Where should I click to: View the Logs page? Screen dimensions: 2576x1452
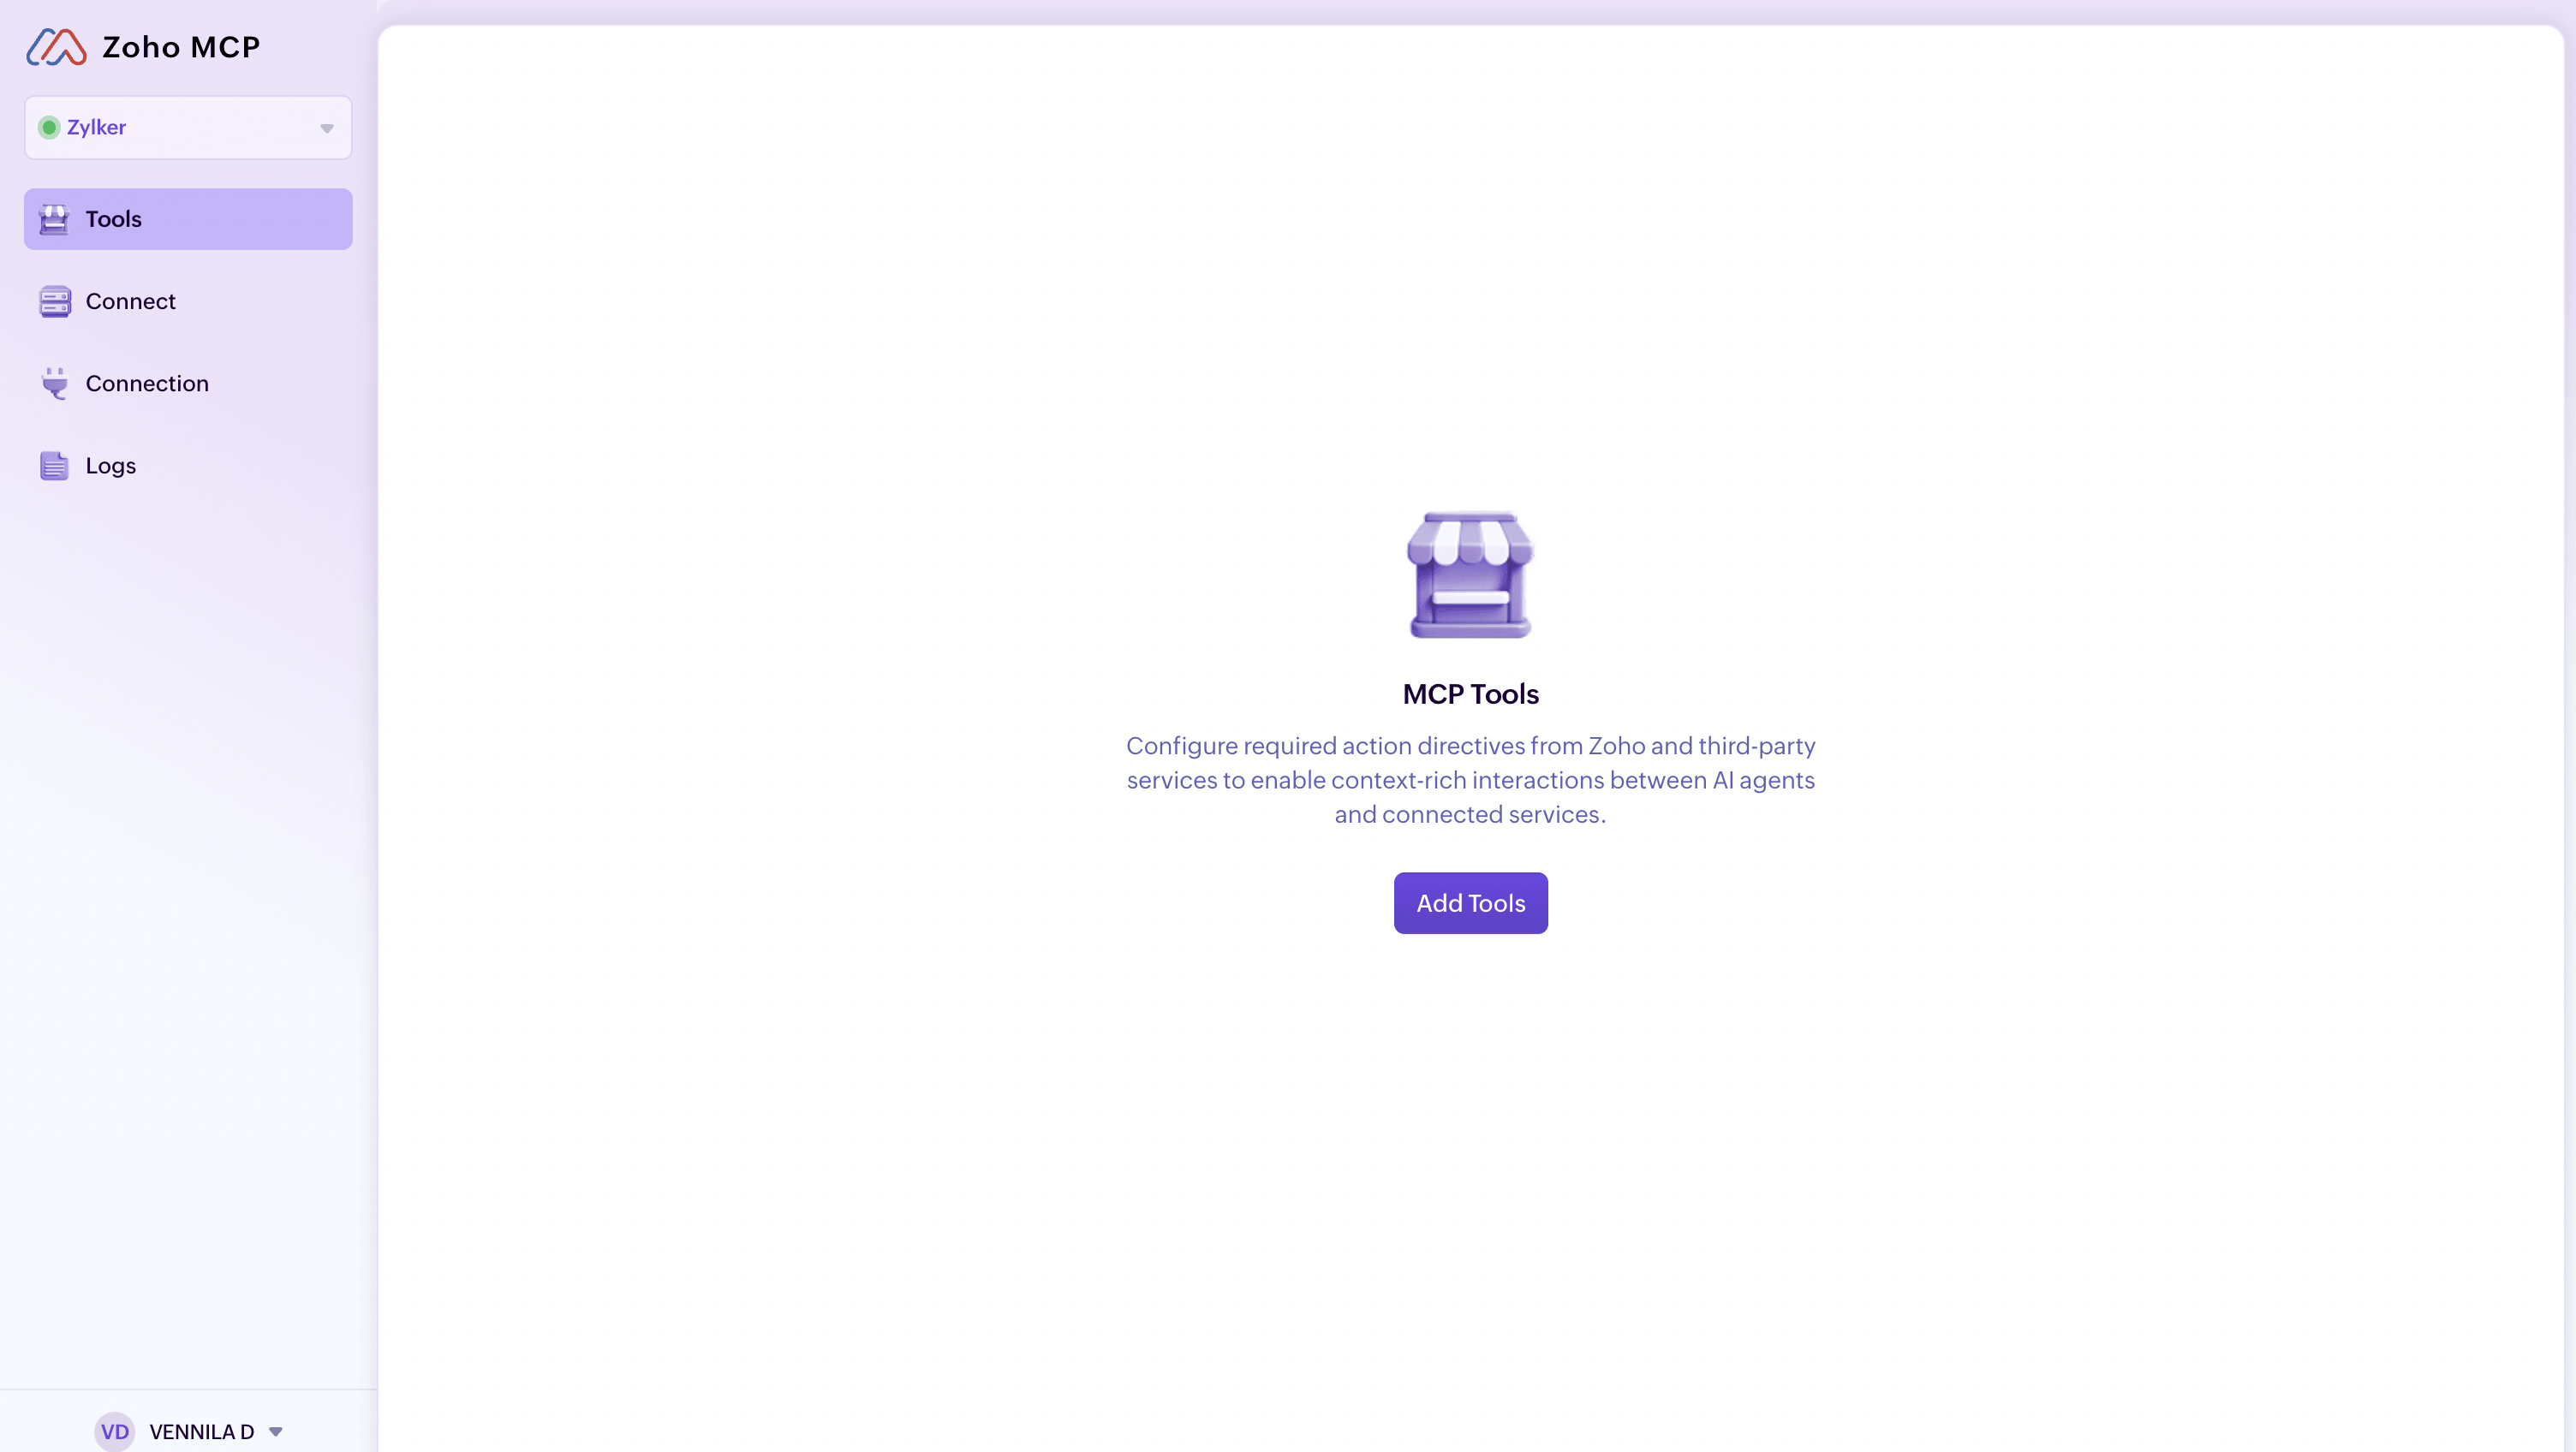[110, 466]
